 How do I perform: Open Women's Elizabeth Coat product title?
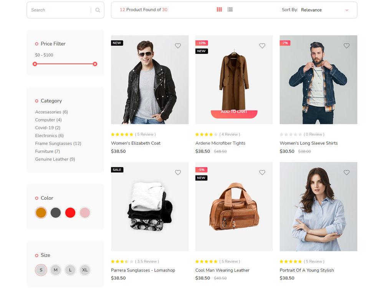pos(136,143)
